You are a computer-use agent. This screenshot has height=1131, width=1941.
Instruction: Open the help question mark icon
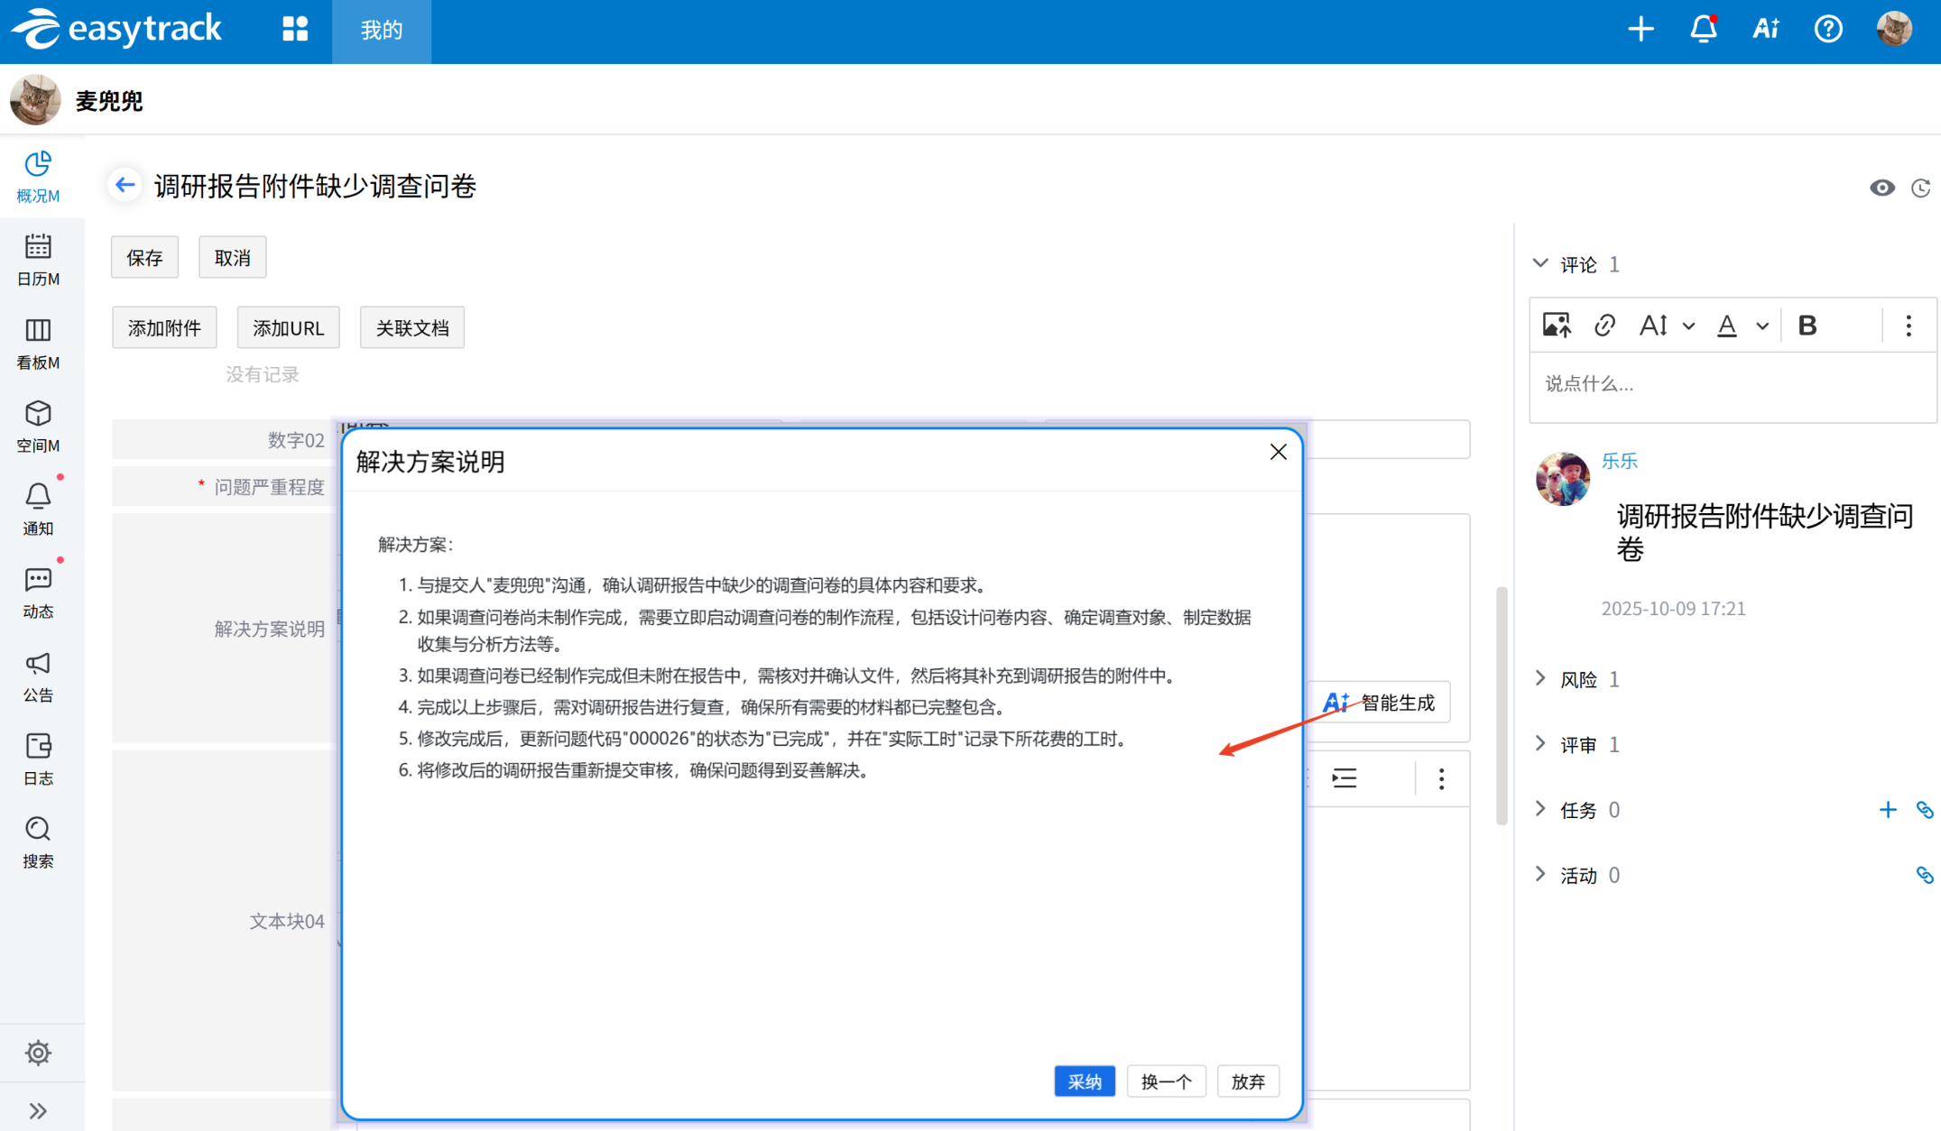1828,30
